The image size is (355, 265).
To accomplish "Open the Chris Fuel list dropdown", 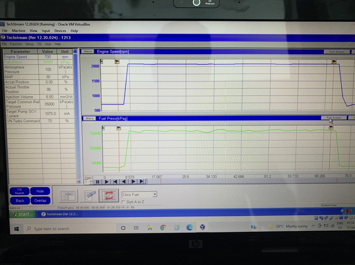I will tap(155, 194).
